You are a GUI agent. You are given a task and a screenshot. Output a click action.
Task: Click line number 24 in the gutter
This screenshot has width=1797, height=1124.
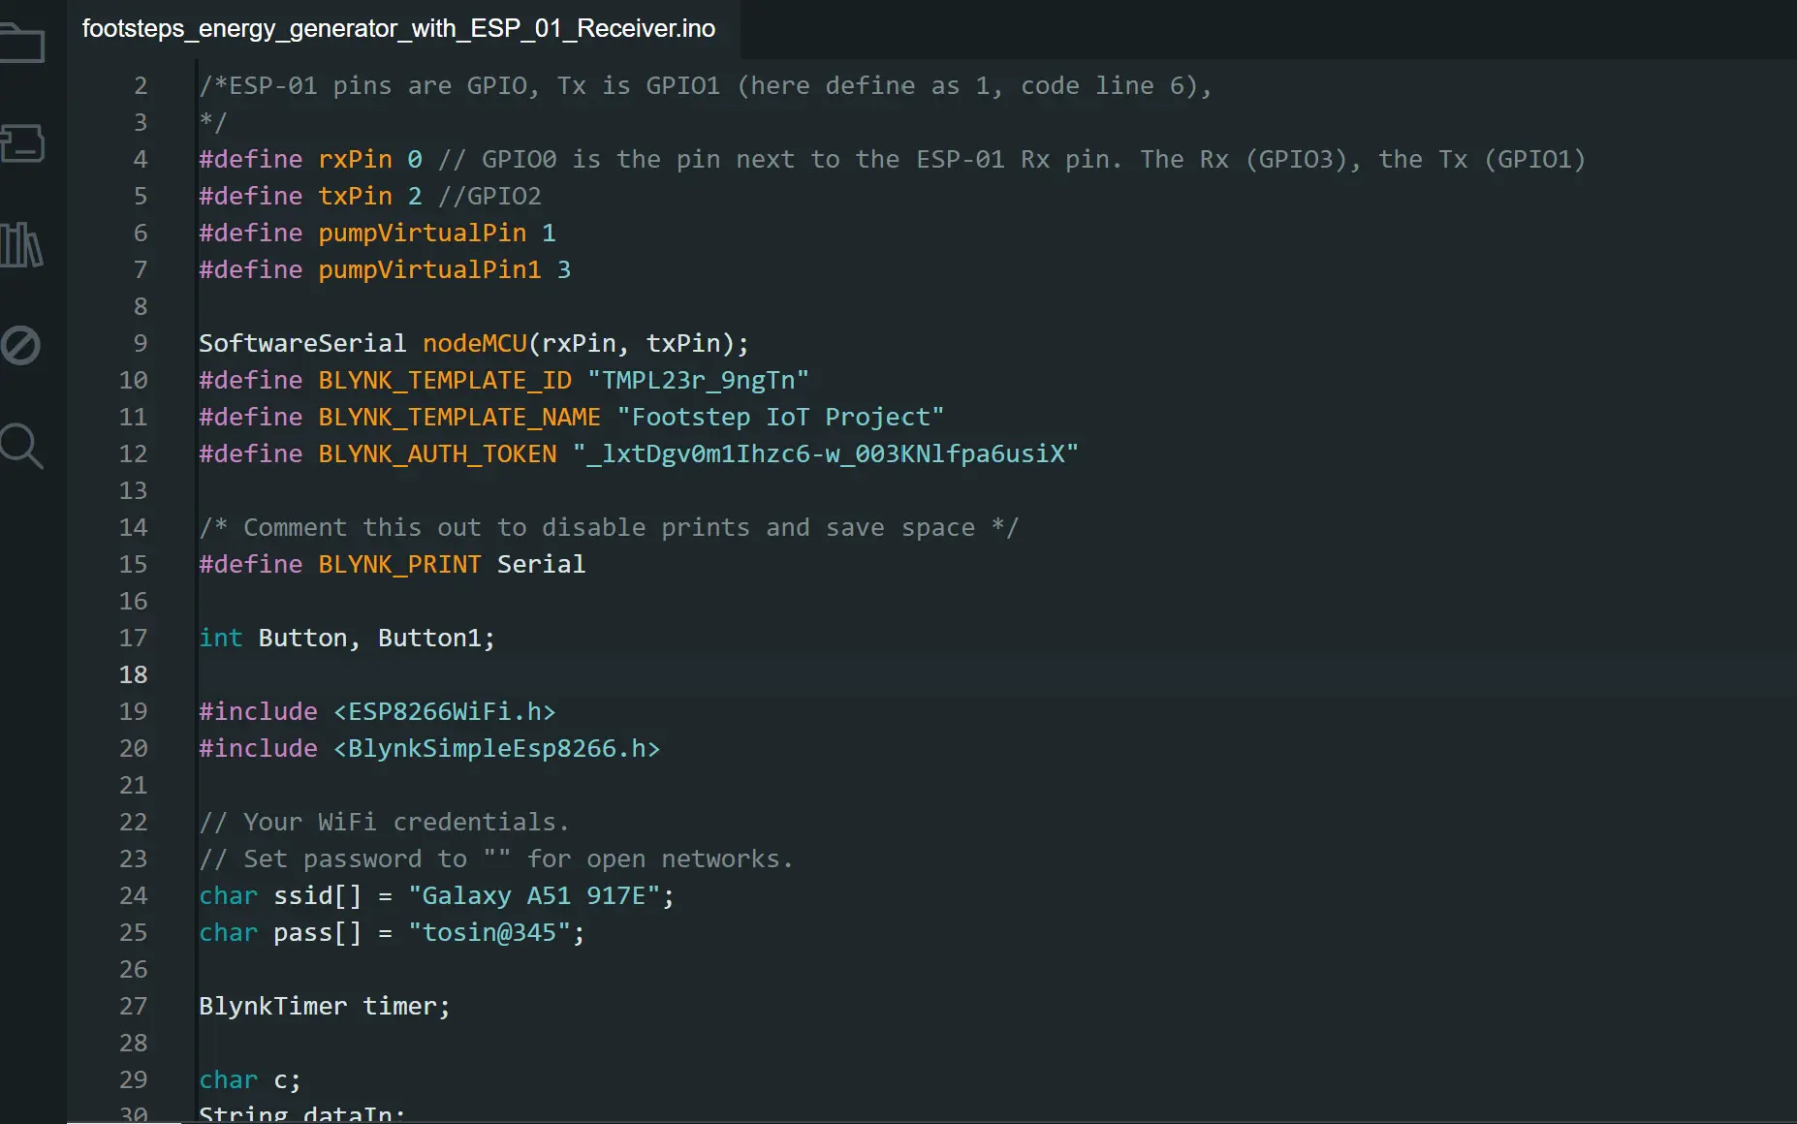[x=133, y=895]
